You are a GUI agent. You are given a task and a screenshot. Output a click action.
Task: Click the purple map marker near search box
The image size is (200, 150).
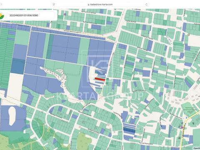(x=65, y=14)
